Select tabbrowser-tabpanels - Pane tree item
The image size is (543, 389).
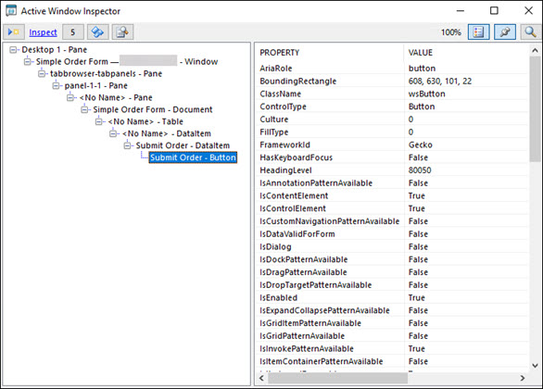tap(106, 74)
